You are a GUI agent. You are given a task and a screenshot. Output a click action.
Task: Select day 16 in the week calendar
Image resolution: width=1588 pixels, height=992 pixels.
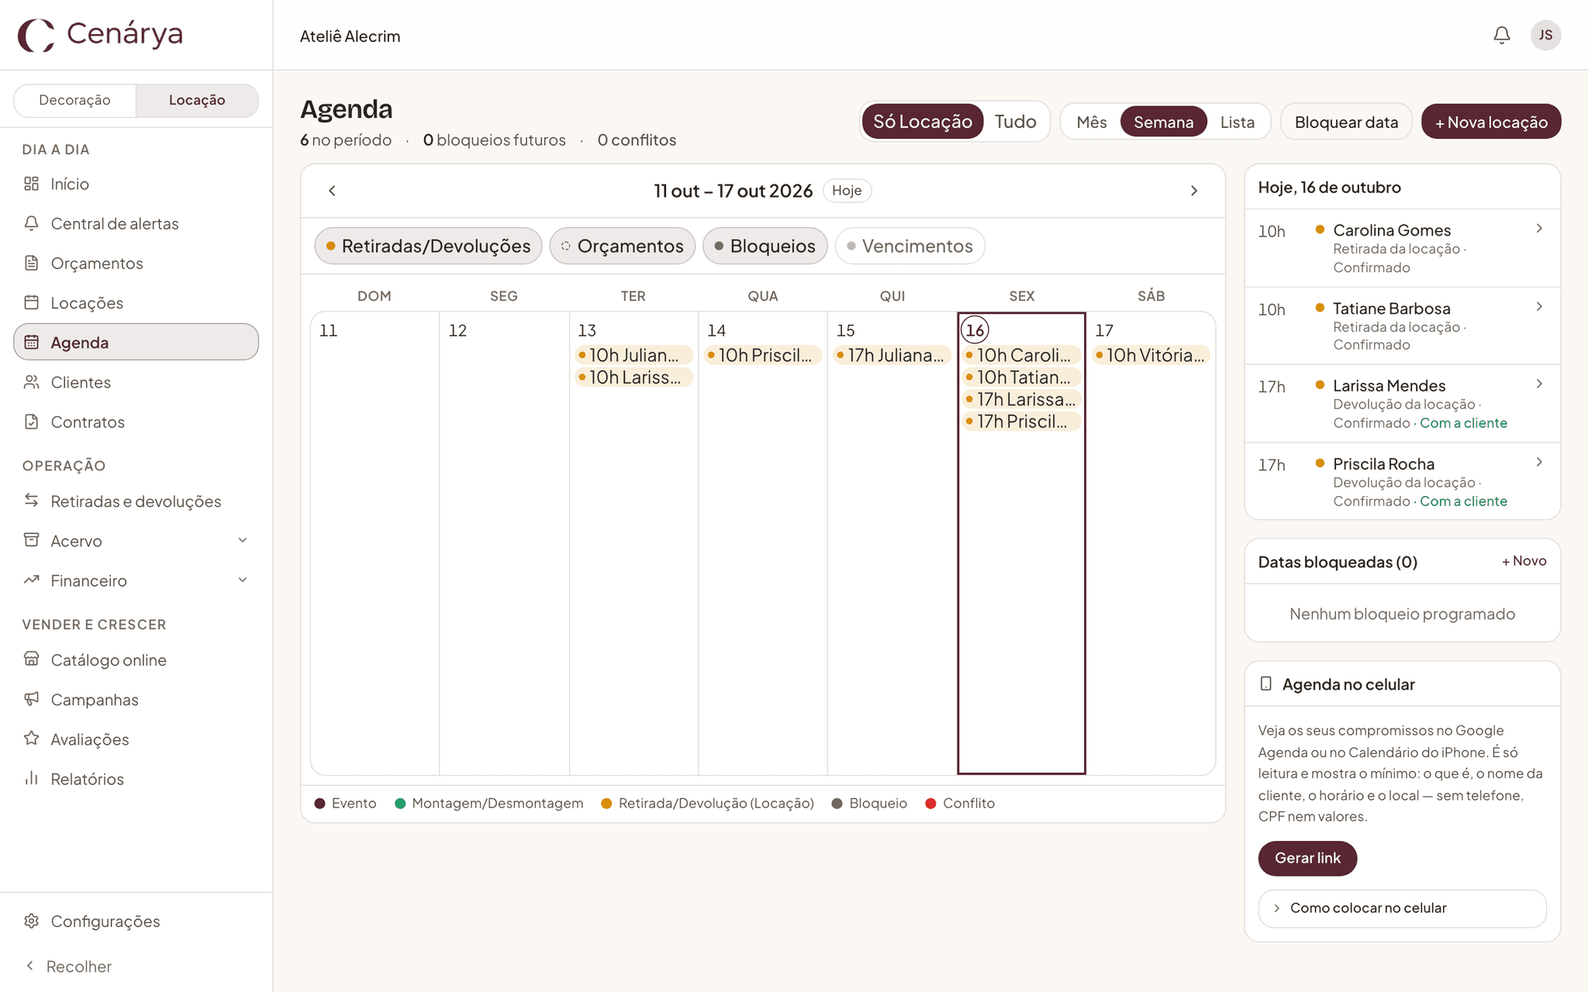pos(975,330)
